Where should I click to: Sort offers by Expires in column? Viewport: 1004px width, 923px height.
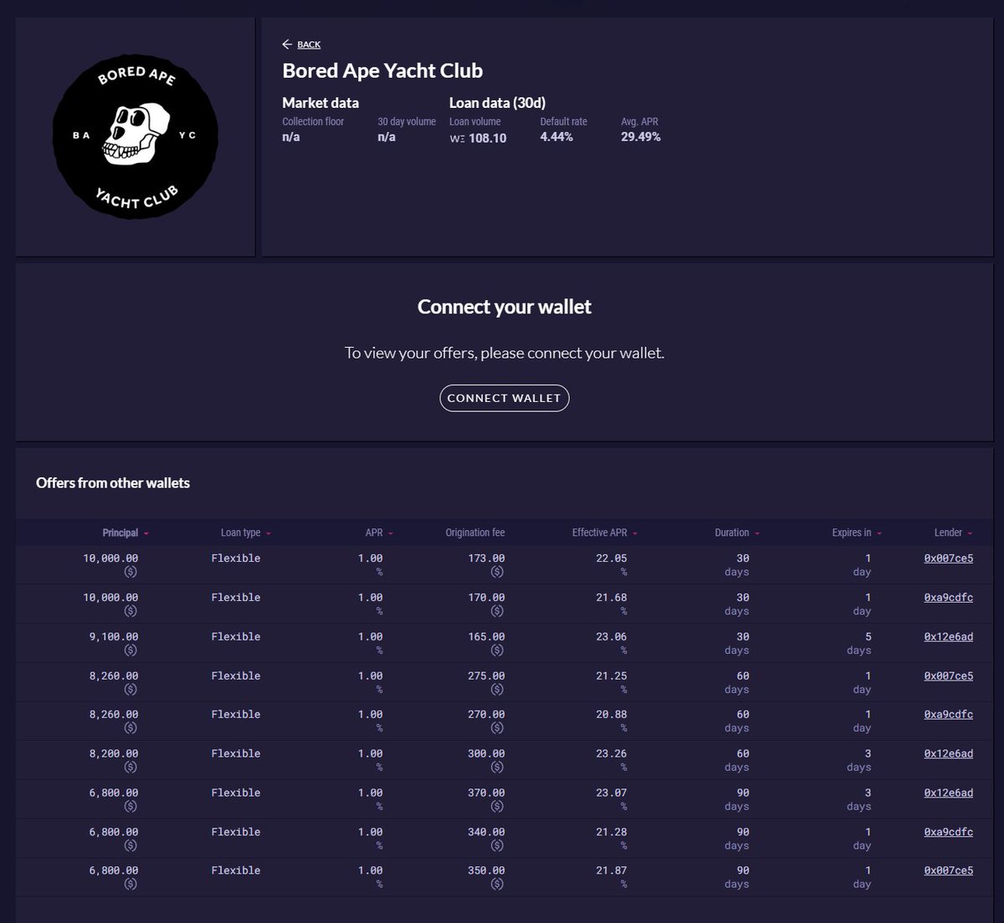click(x=857, y=533)
